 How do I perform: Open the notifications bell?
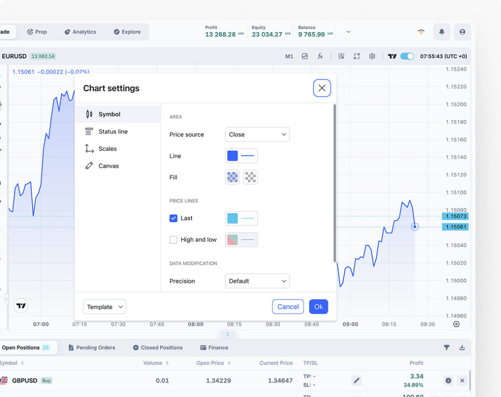pyautogui.click(x=442, y=32)
